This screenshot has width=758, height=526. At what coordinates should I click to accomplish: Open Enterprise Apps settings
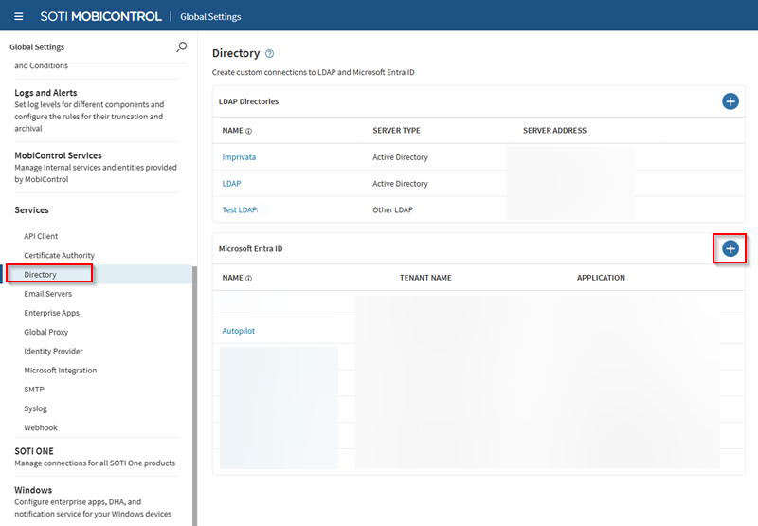(x=51, y=313)
